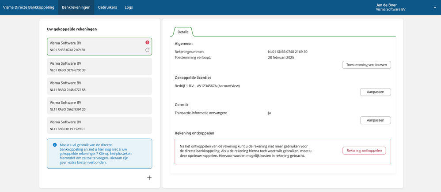Click the Ja value for Transactie-informatie ontvangen

click(270, 113)
